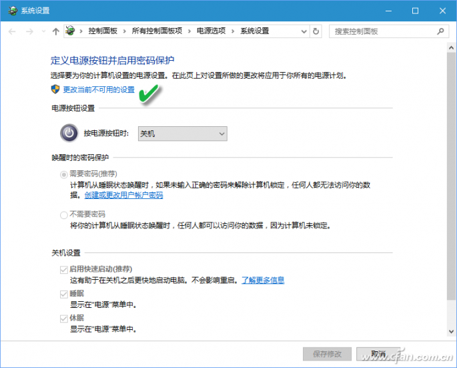Click the power options icon in the address bar
Viewport: 457px width, 368px height.
[x=70, y=31]
